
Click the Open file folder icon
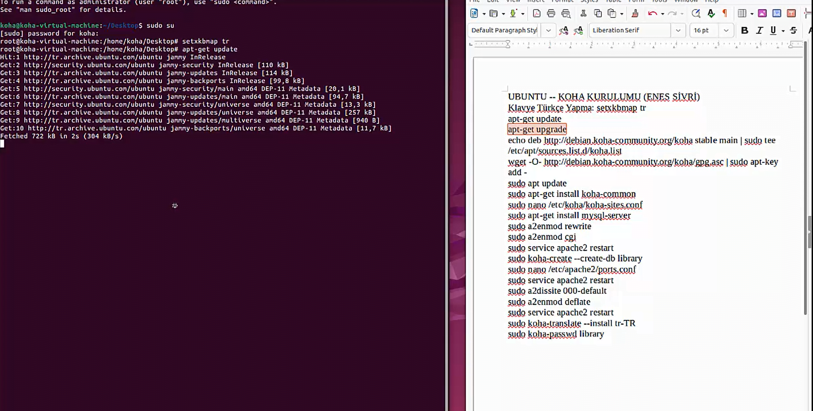[x=493, y=14]
